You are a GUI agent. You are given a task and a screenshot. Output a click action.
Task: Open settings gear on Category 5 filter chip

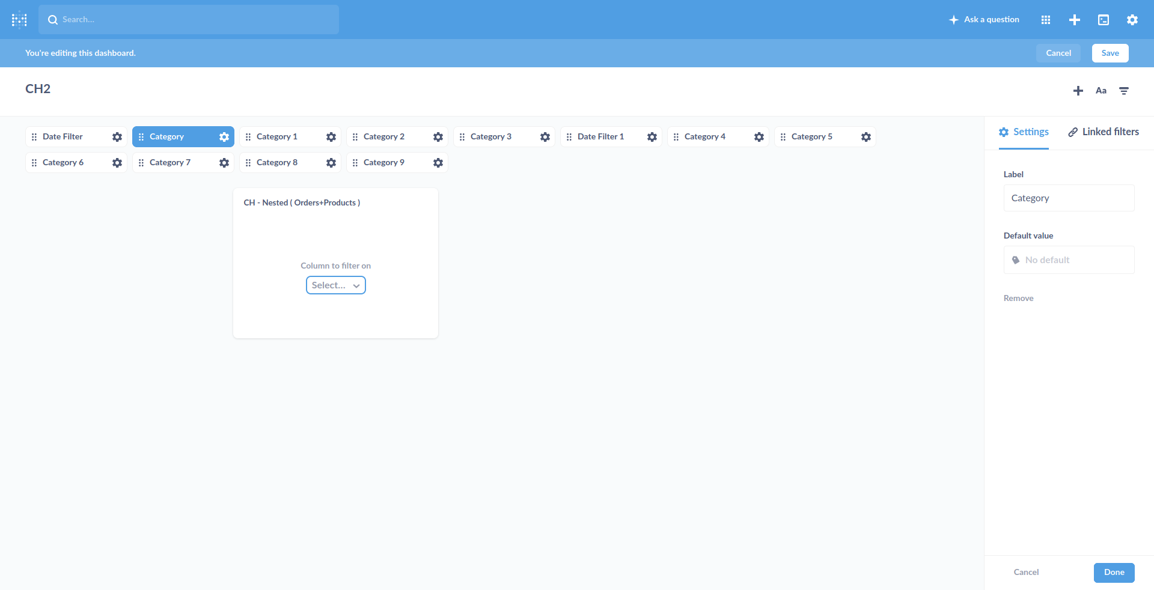coord(866,136)
